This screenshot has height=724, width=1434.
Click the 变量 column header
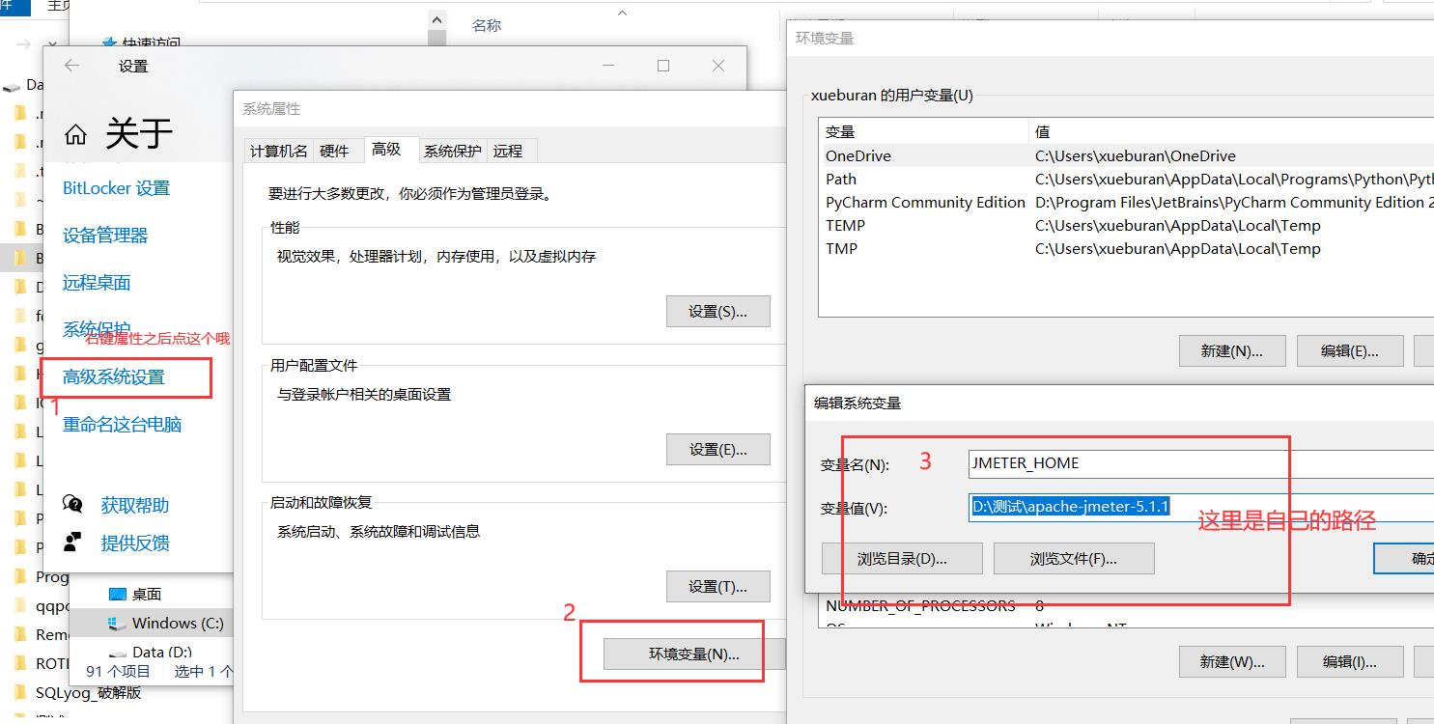point(924,132)
